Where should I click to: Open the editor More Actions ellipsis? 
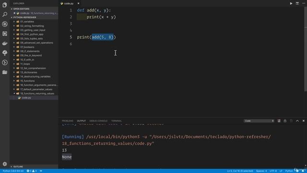pyautogui.click(x=303, y=3)
